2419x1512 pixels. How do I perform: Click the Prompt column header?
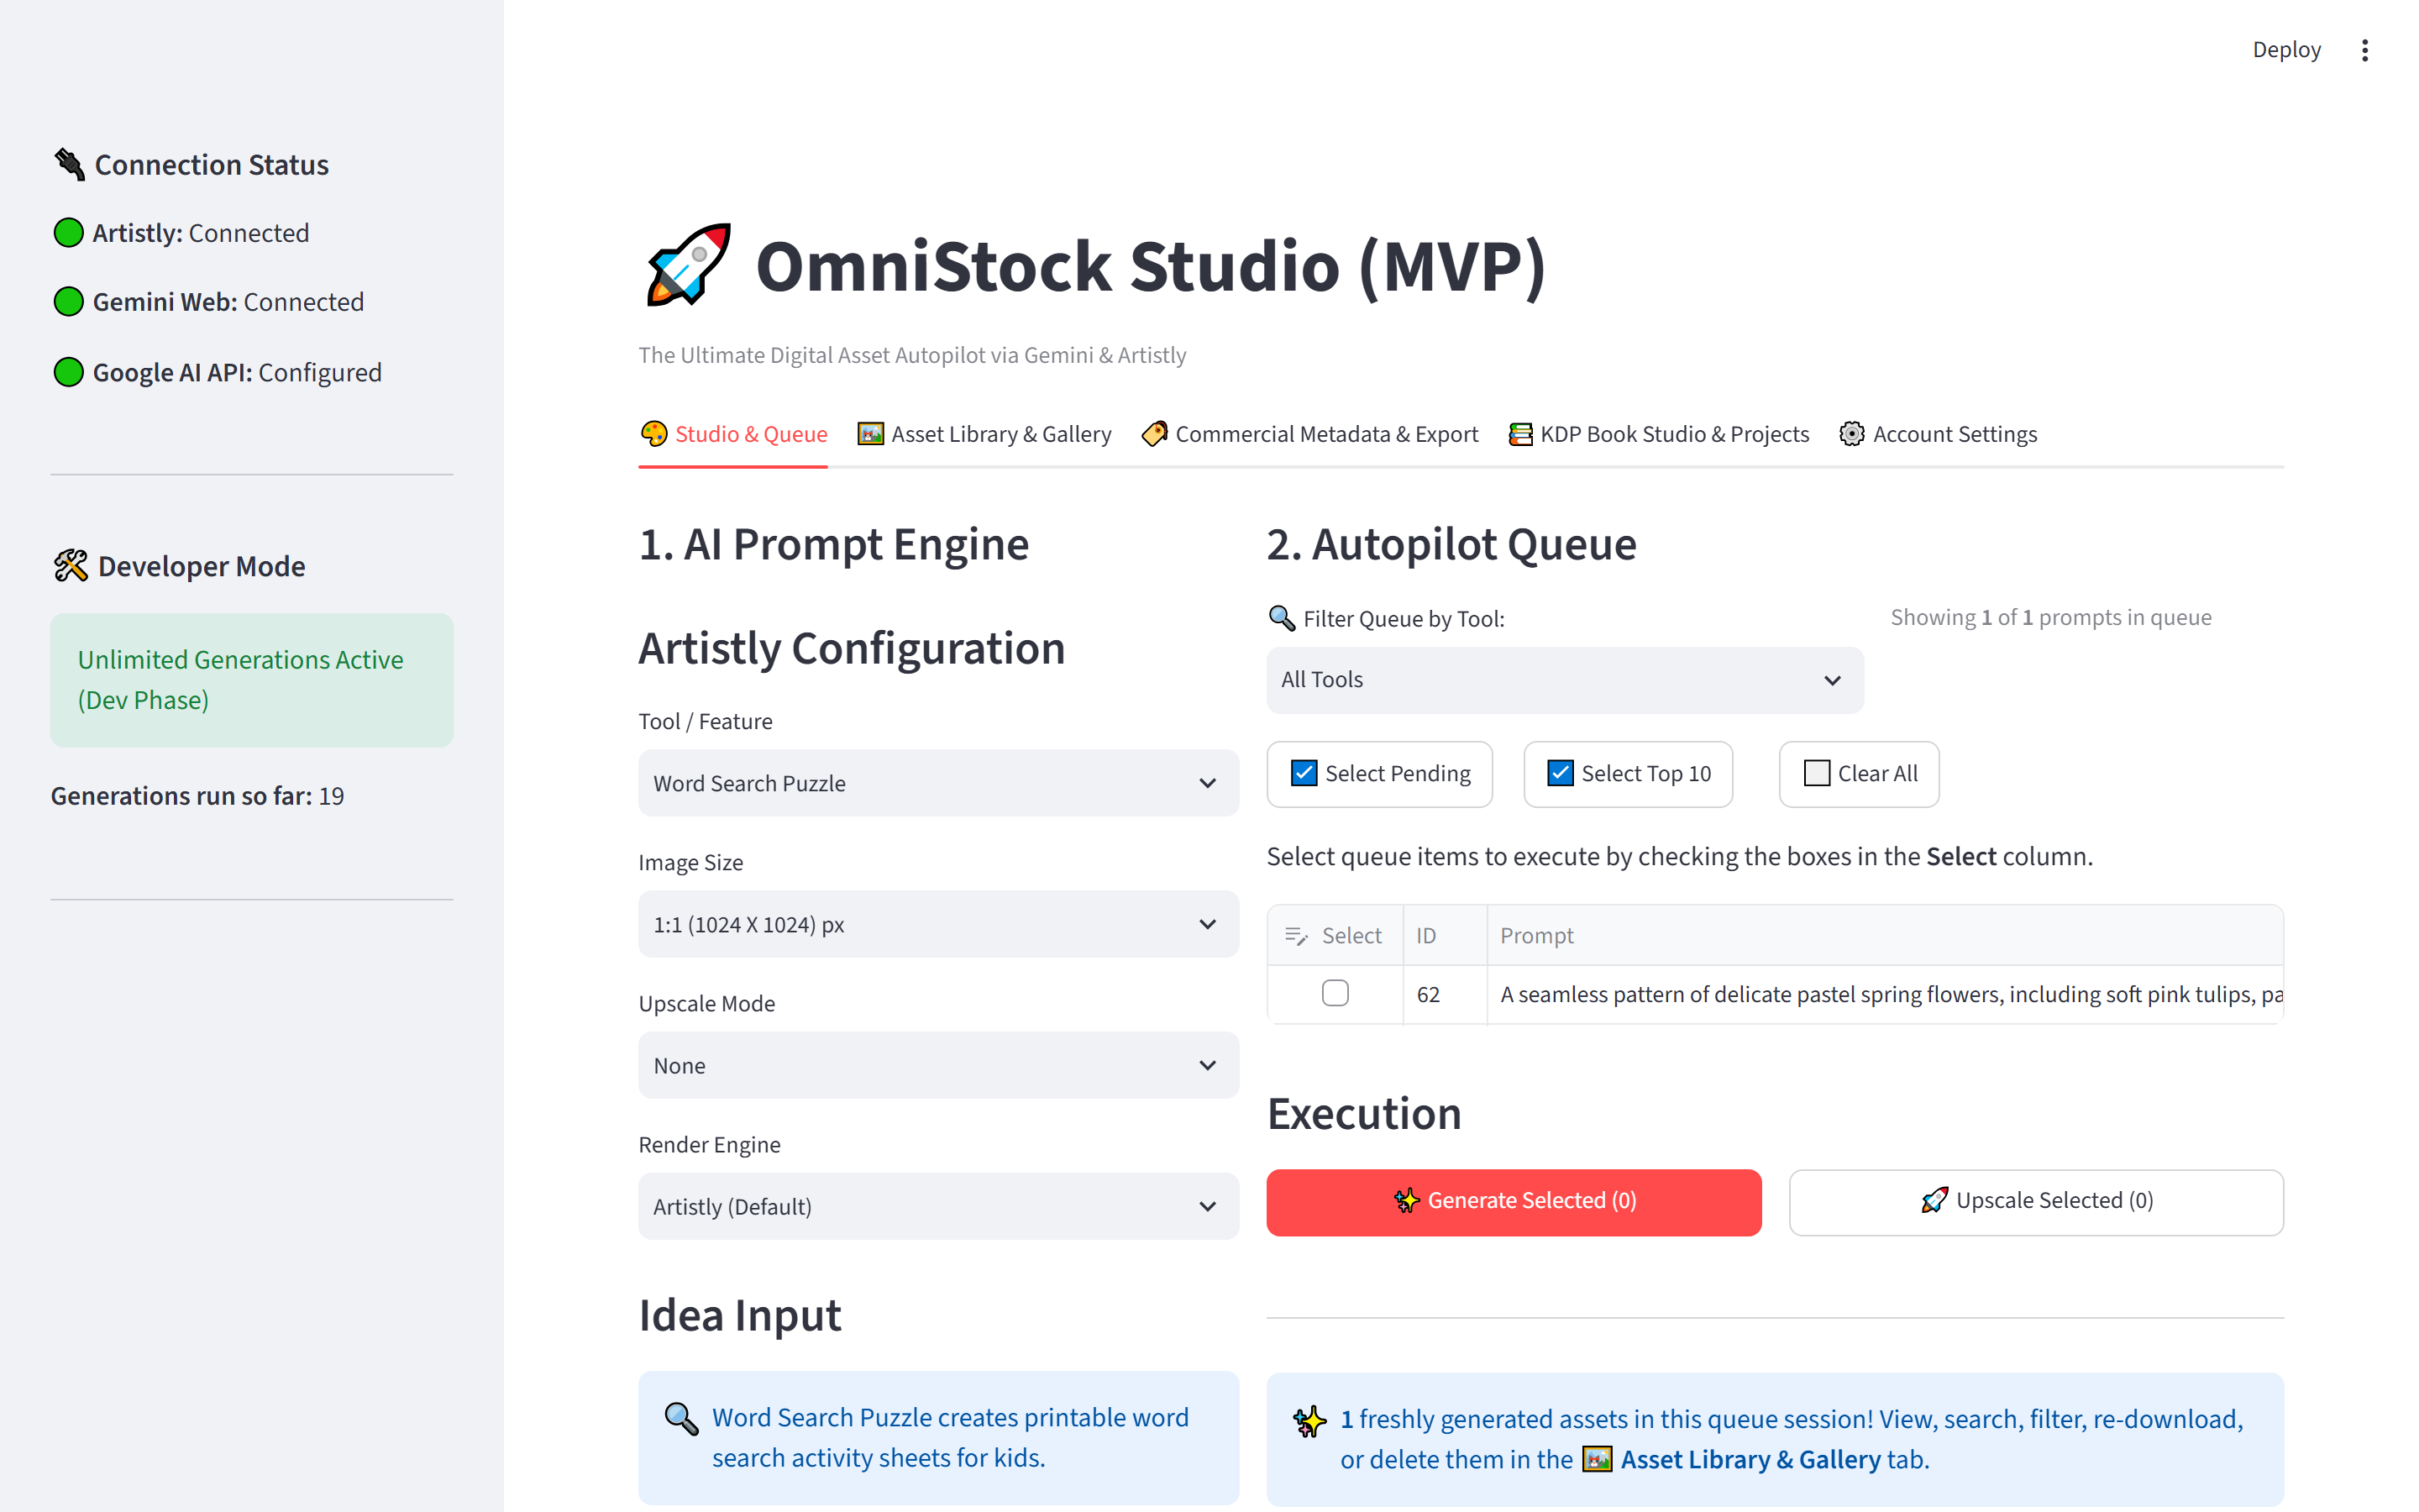(1884, 936)
